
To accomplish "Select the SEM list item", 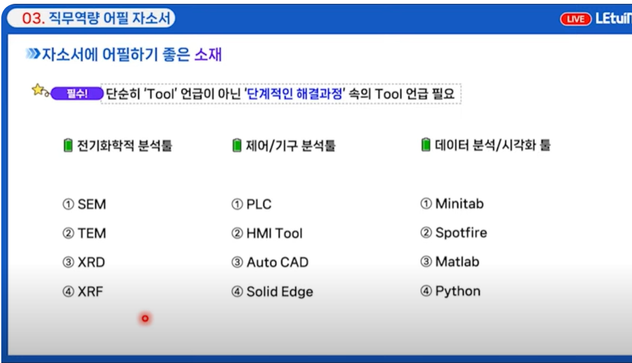I will click(x=91, y=205).
